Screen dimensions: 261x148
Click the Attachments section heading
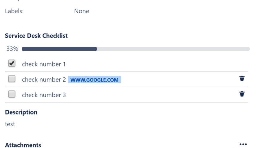coord(23,145)
